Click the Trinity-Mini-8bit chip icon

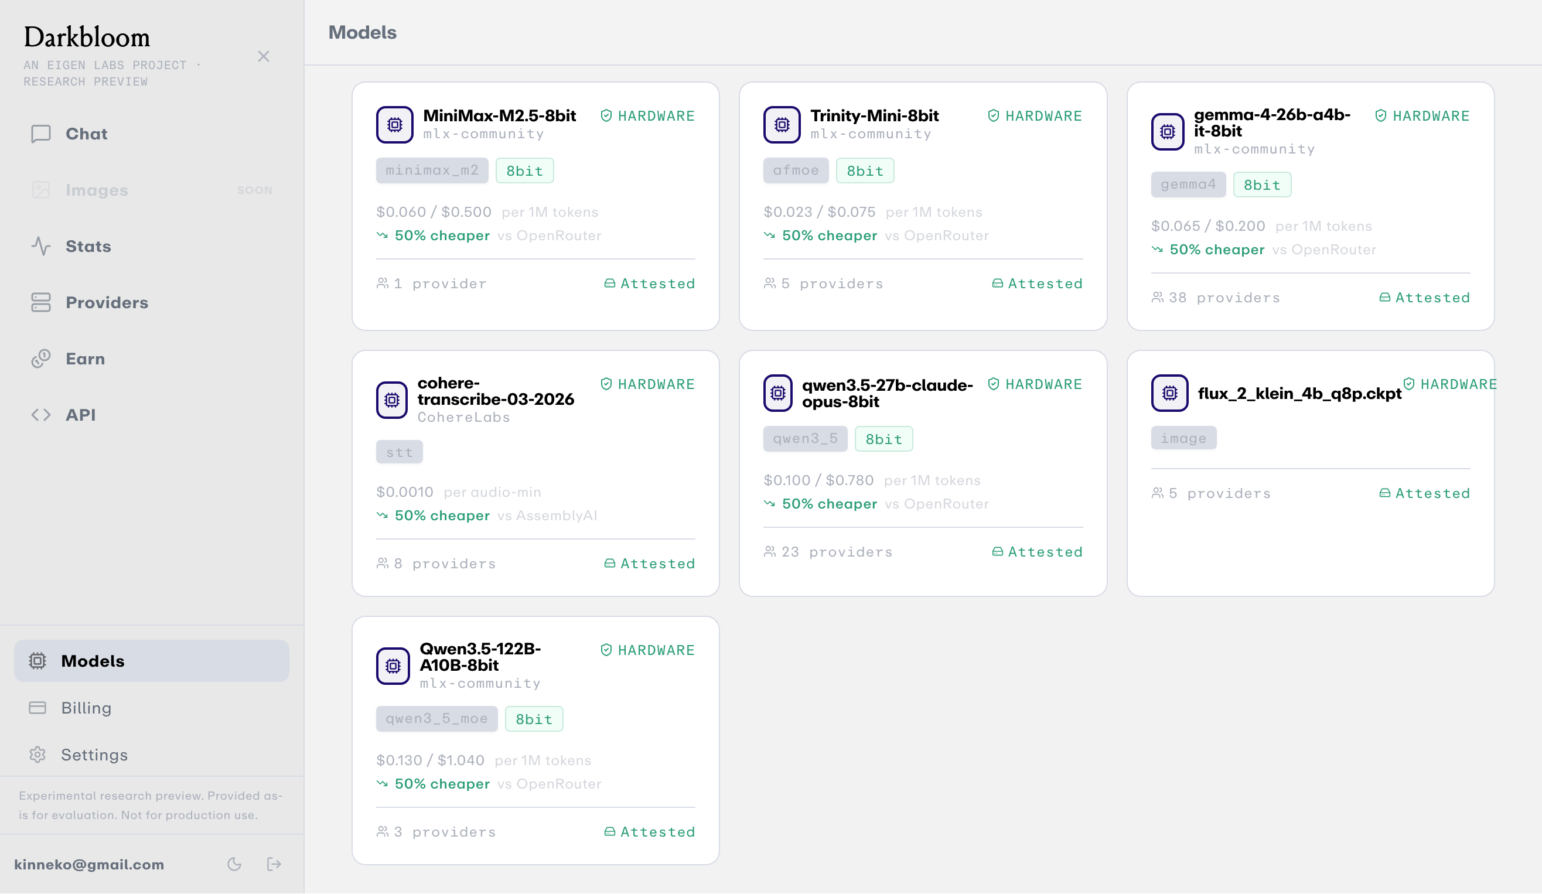pos(782,125)
